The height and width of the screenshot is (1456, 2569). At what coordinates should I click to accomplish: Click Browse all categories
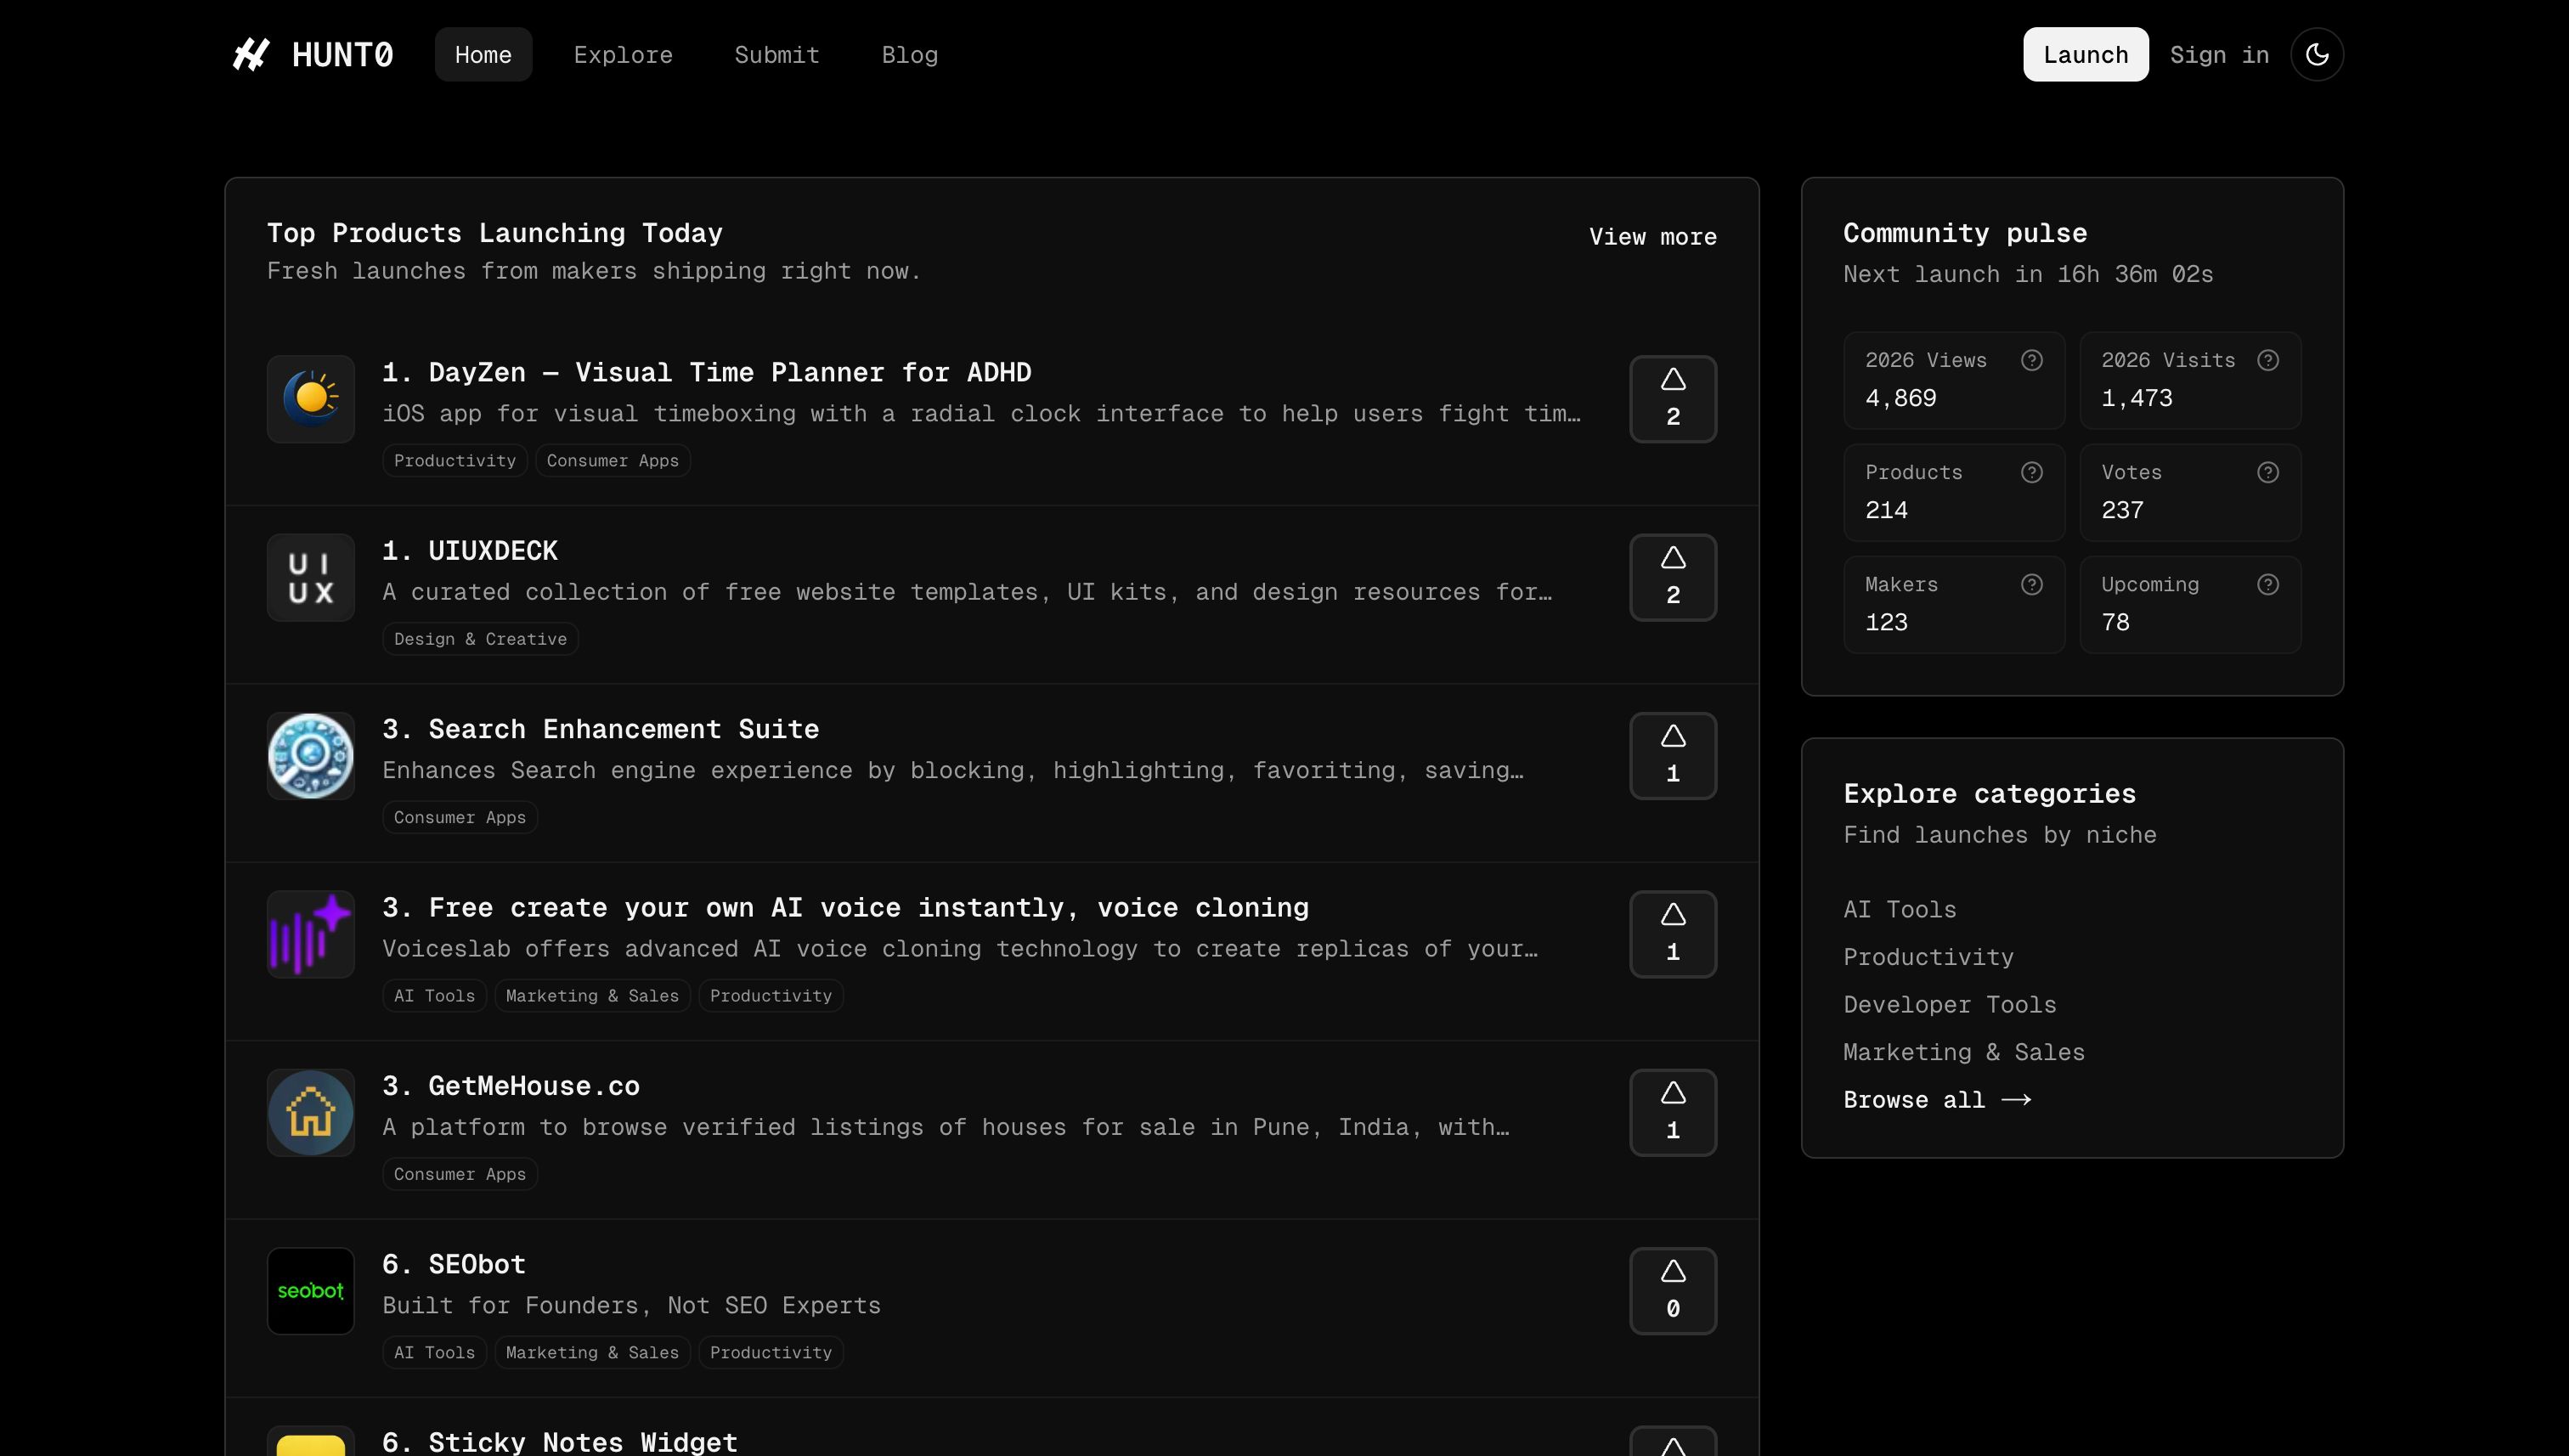coord(1937,1099)
